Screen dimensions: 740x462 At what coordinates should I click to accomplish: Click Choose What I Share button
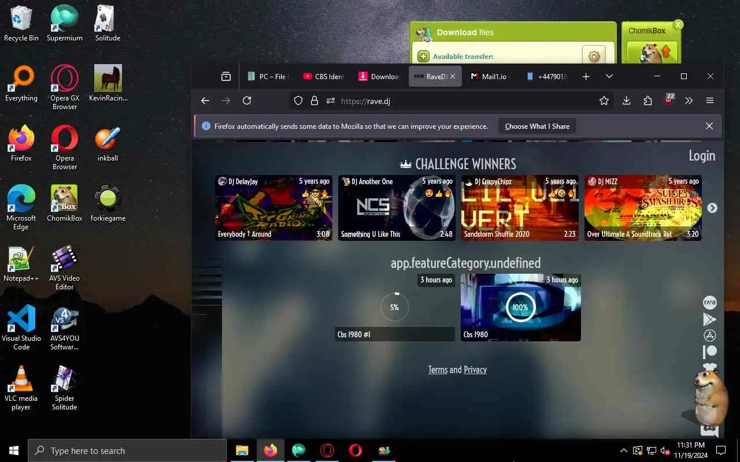(x=537, y=126)
